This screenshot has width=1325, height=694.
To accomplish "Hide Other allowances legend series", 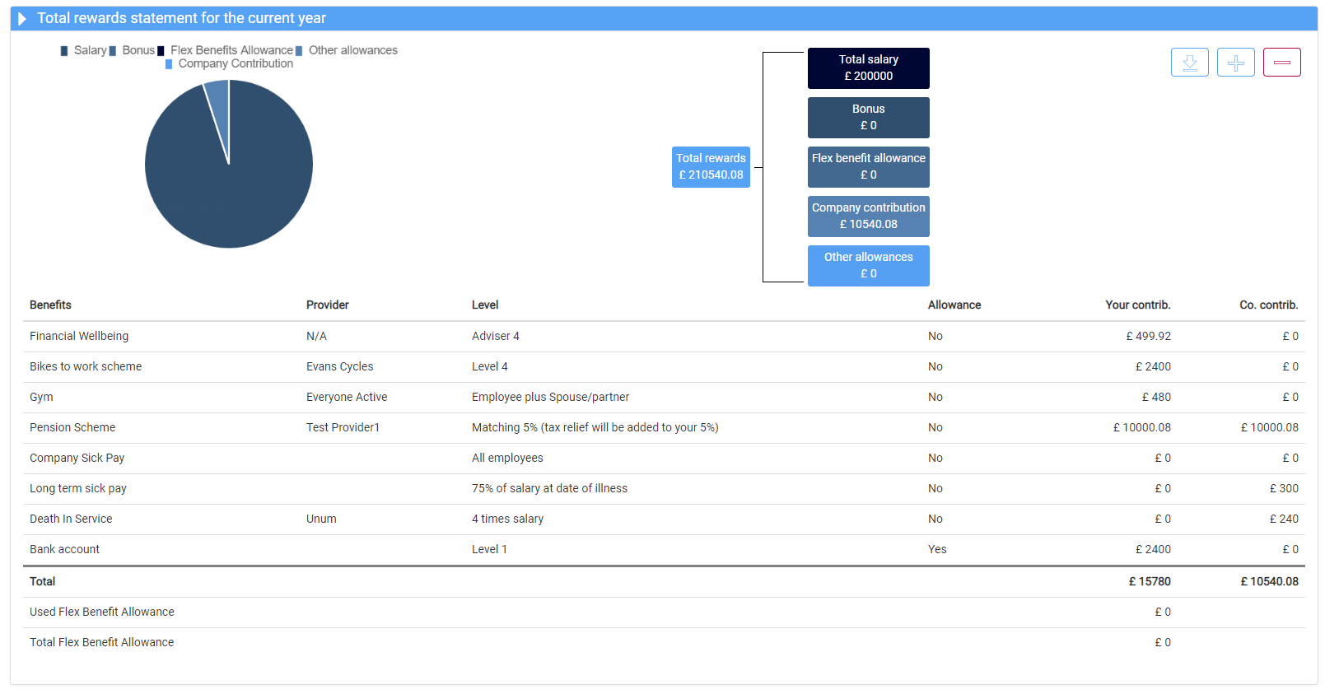I will tap(347, 50).
